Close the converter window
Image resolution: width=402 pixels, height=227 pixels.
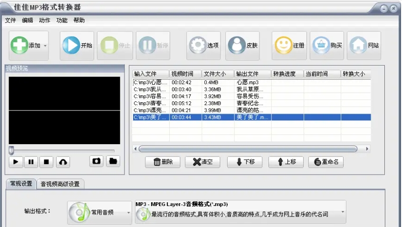[393, 9]
